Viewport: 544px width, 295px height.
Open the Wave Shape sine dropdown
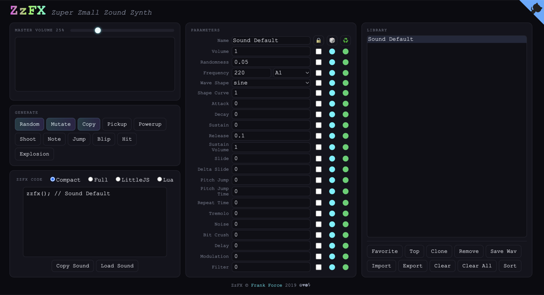pyautogui.click(x=271, y=83)
